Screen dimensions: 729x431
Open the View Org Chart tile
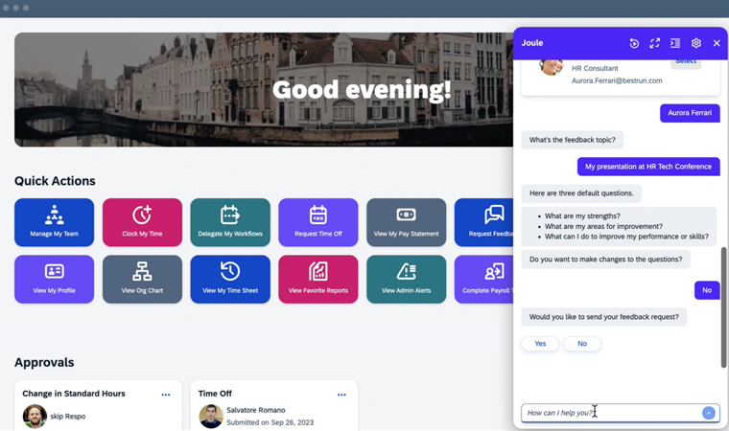click(142, 279)
